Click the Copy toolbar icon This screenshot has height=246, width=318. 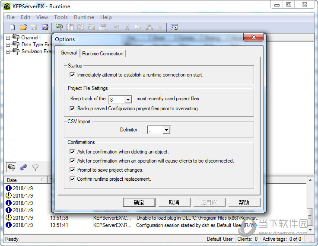138,27
